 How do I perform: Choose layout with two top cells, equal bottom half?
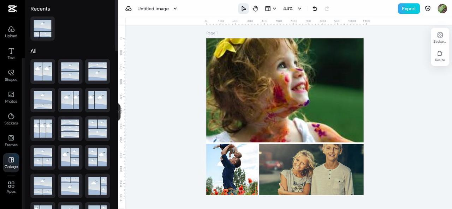point(97,129)
